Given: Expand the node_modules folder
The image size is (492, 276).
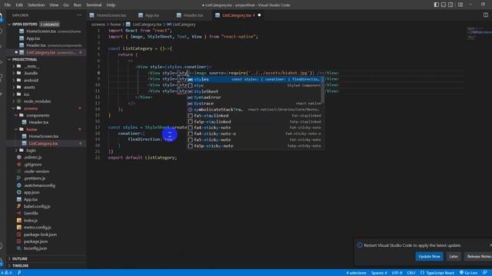Looking at the screenshot, I should coord(14,101).
